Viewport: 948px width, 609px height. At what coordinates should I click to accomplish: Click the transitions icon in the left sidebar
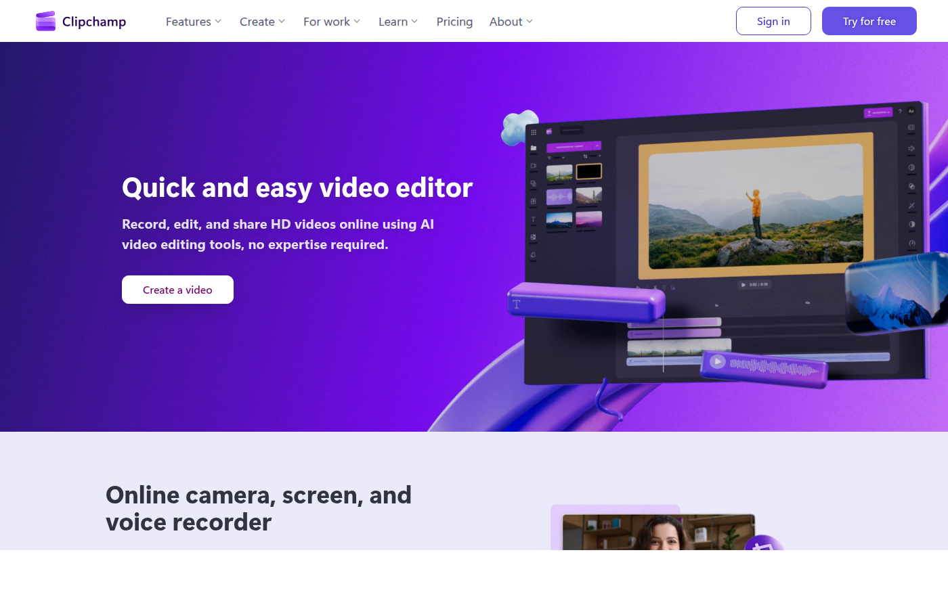tap(533, 182)
